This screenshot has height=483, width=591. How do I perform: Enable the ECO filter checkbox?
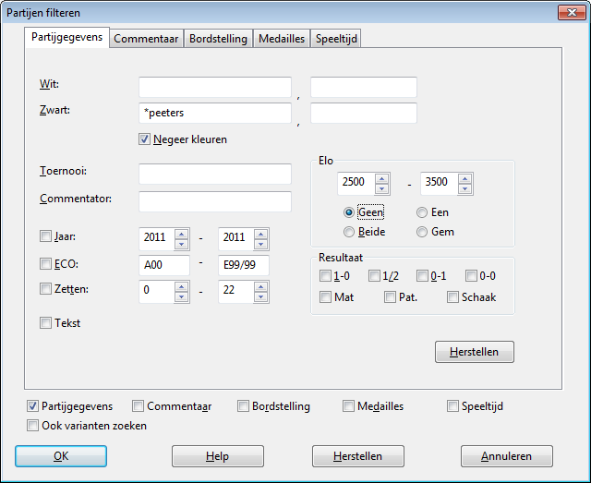point(46,264)
